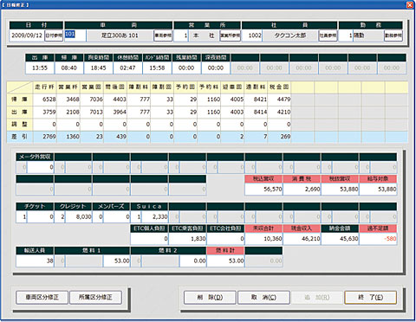This screenshot has height=322, width=416.
Task: Edit the ETC会社負担 field
Action: point(225,239)
